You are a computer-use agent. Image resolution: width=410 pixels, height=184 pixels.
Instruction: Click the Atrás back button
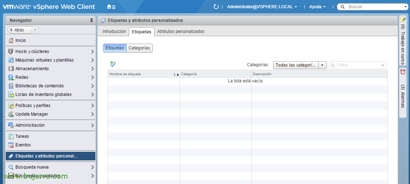tap(19, 30)
